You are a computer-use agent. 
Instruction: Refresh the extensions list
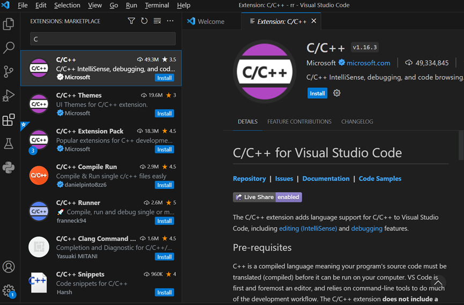[144, 21]
